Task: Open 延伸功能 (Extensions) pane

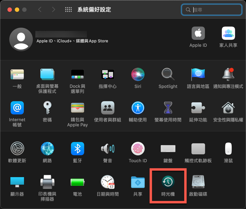Action: (198, 108)
